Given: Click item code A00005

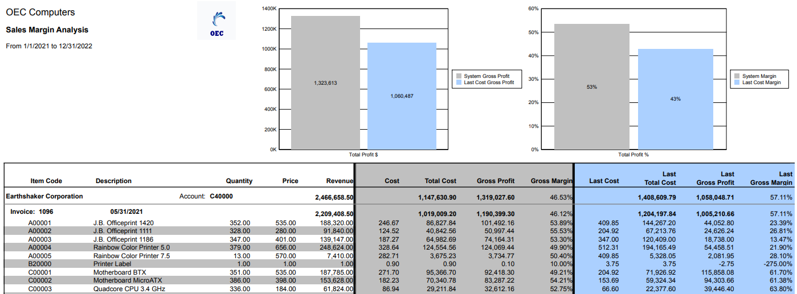Looking at the screenshot, I should [40, 256].
